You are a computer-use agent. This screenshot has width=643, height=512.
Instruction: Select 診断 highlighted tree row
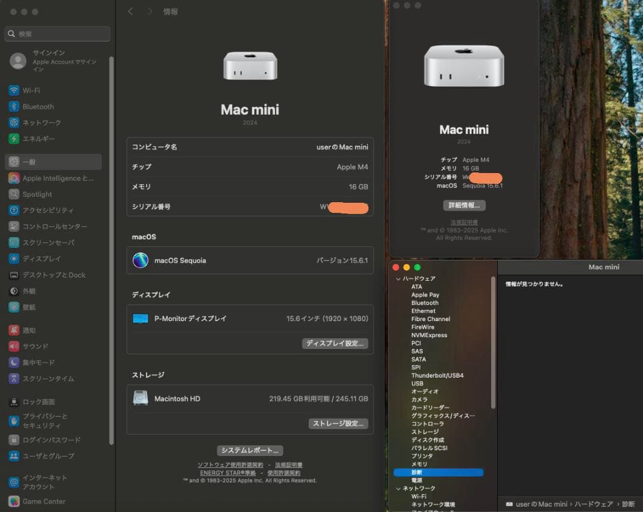[x=438, y=472]
